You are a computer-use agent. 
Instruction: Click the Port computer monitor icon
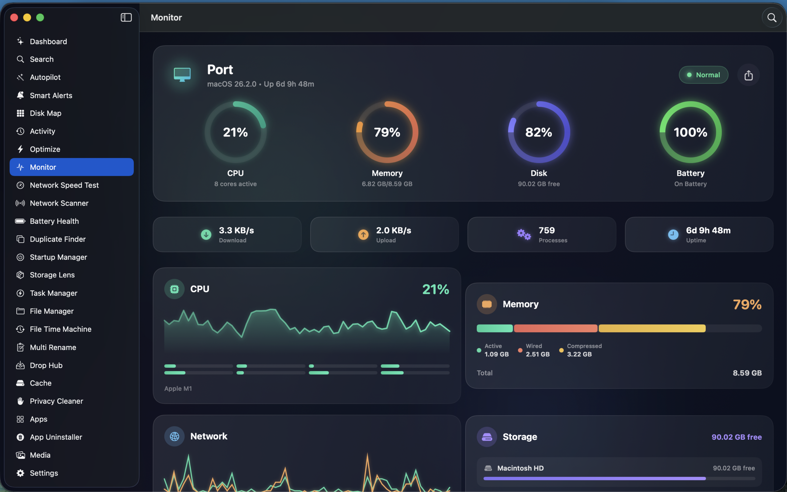pyautogui.click(x=182, y=75)
